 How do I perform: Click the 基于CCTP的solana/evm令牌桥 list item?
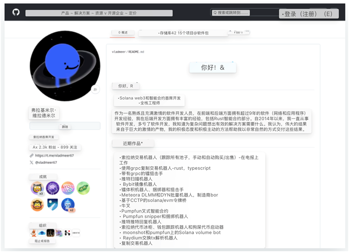[153, 200]
